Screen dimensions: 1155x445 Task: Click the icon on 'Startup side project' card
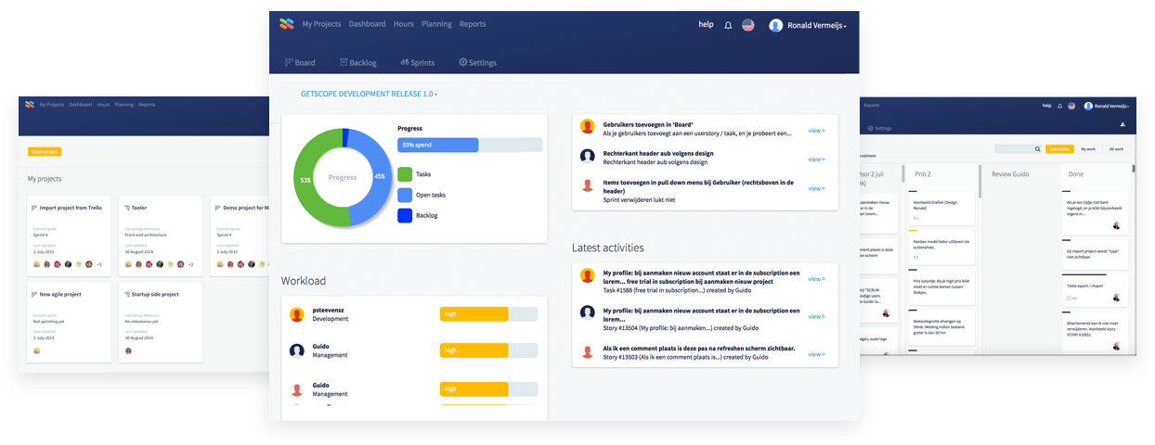[x=126, y=294]
